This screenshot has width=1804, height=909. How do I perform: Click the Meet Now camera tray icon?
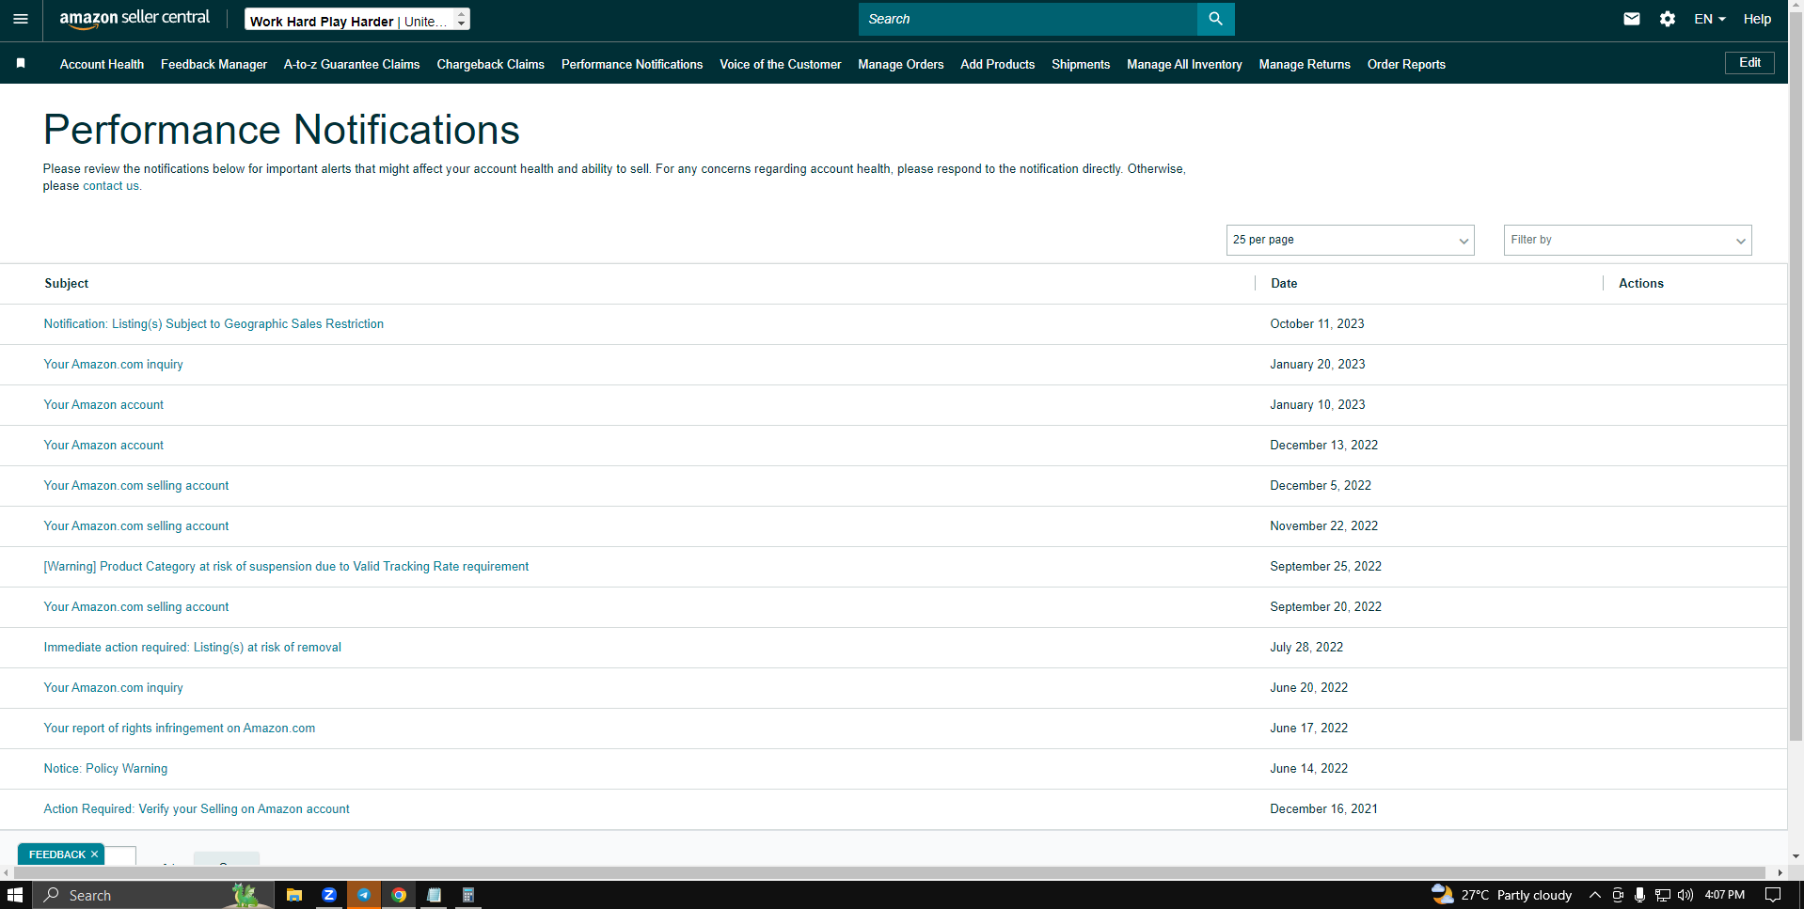(x=1618, y=895)
